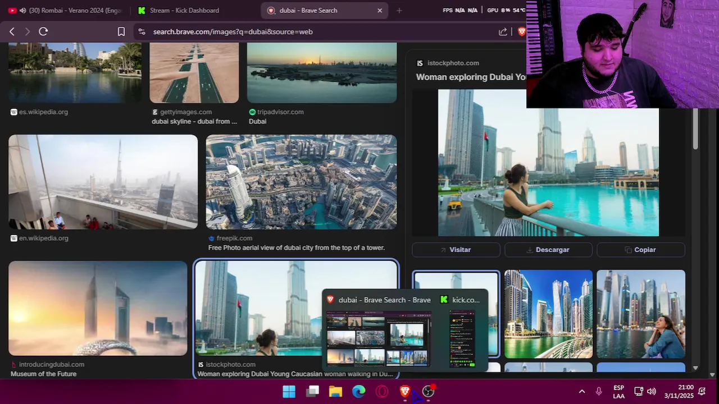The image size is (719, 404).
Task: Open the tripadvisor.com result link
Action: click(x=280, y=112)
